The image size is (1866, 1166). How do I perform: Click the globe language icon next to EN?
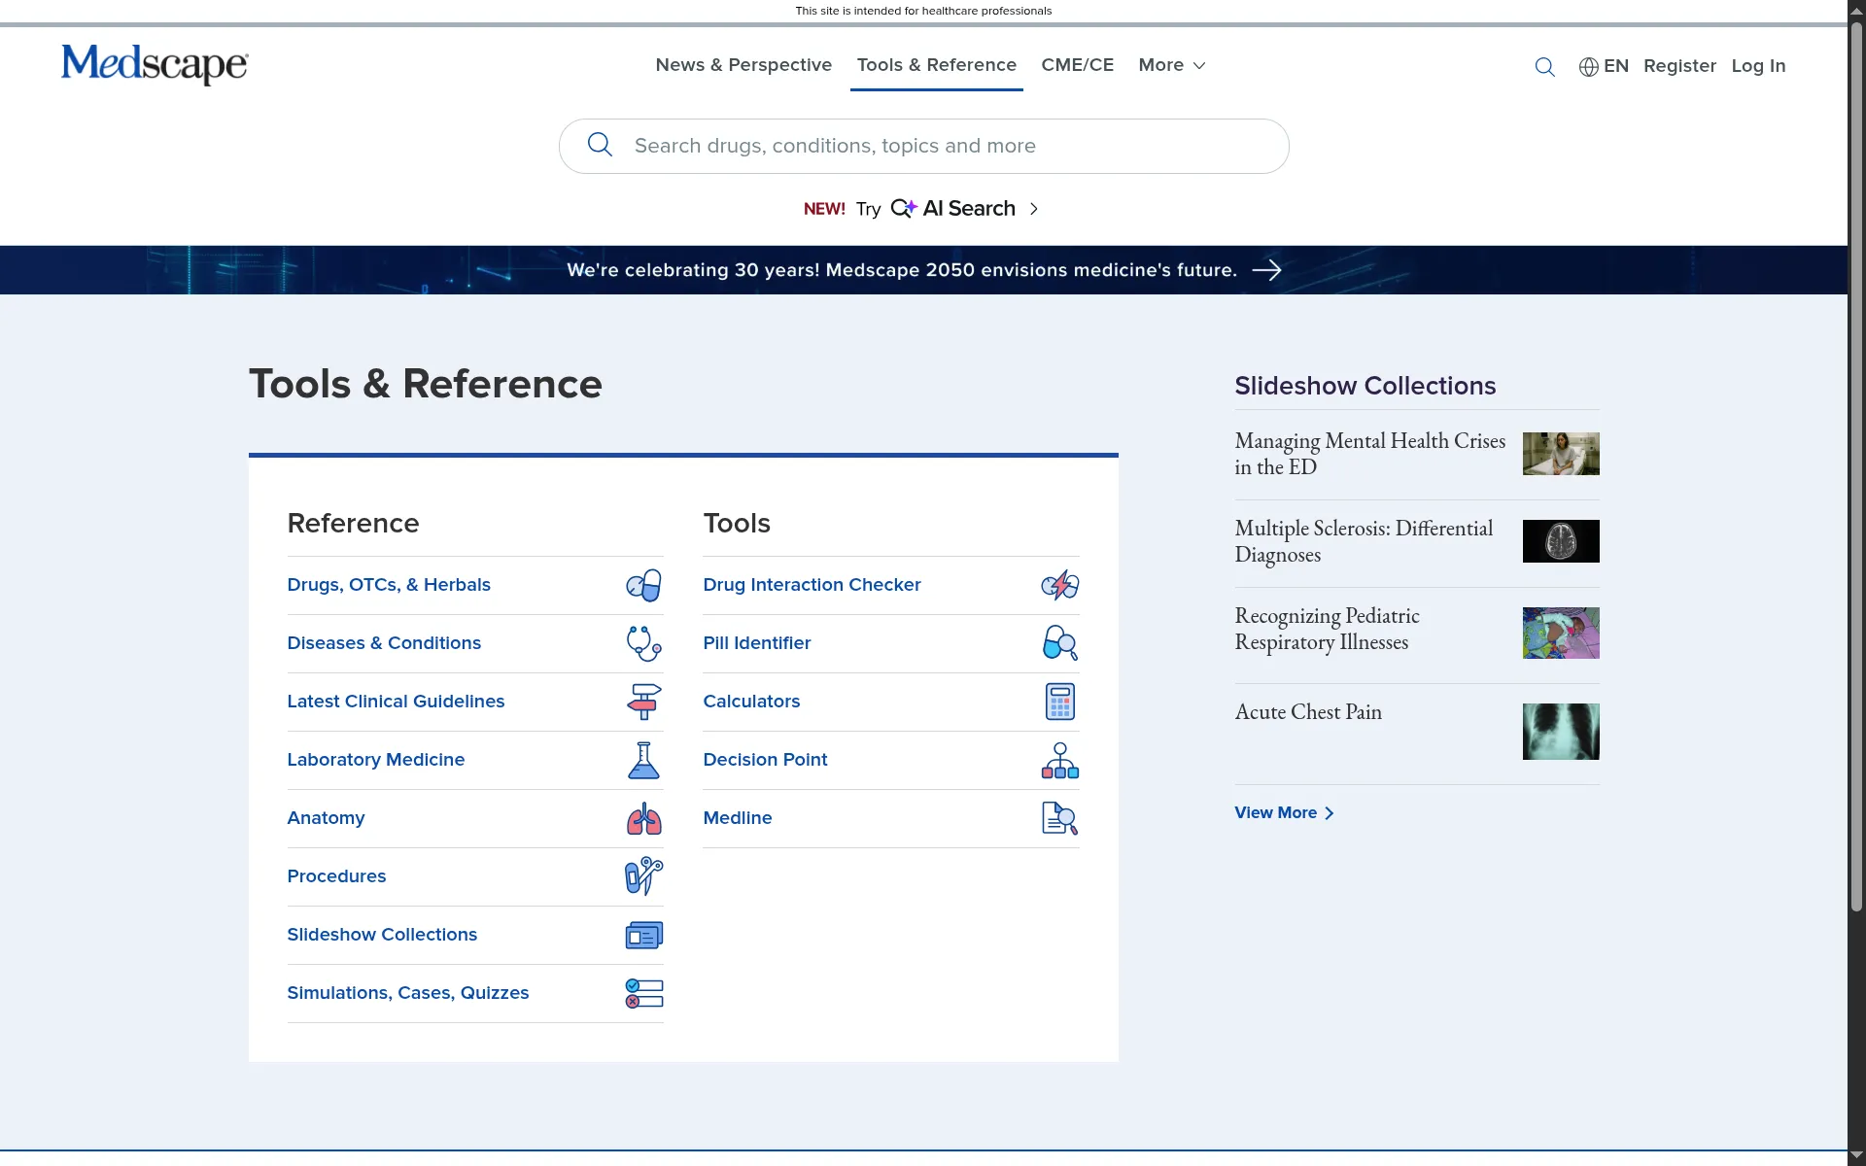point(1588,66)
